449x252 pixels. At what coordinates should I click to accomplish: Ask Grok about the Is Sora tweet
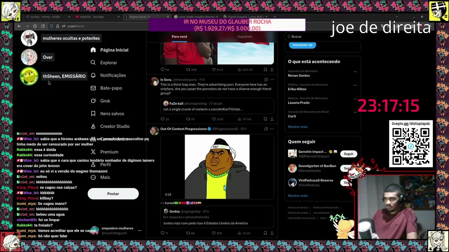coord(266,80)
